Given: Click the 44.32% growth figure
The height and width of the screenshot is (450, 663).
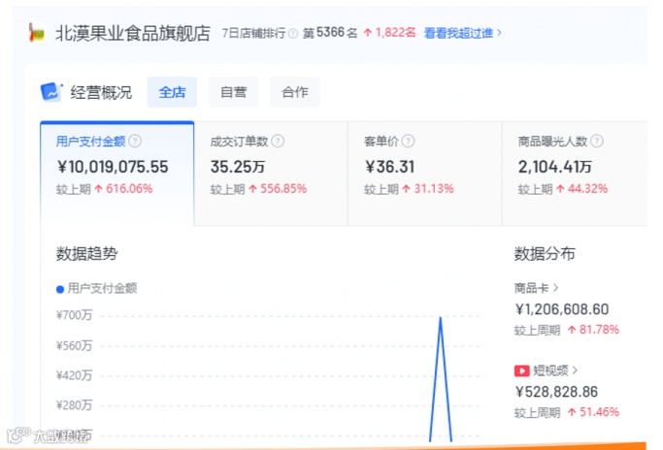Looking at the screenshot, I should click(587, 189).
